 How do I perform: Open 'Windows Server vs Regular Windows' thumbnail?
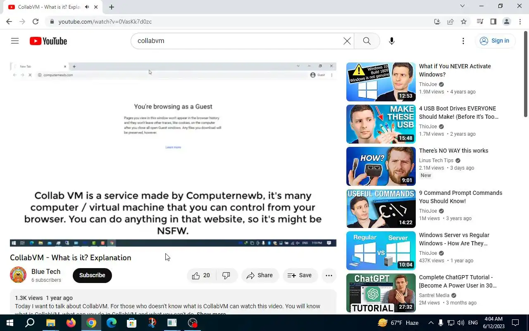[381, 251]
